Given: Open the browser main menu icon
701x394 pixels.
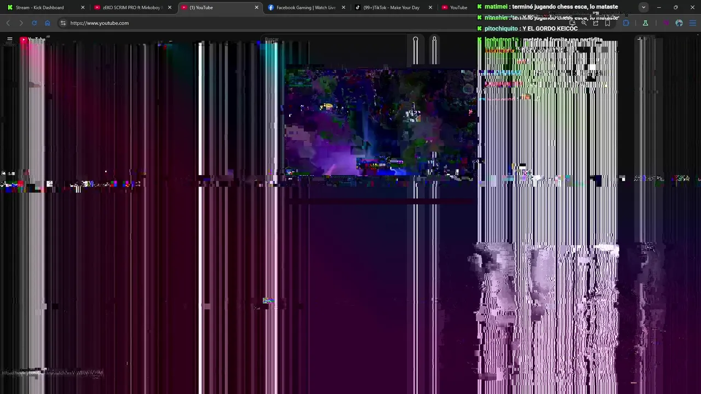Looking at the screenshot, I should pos(692,23).
